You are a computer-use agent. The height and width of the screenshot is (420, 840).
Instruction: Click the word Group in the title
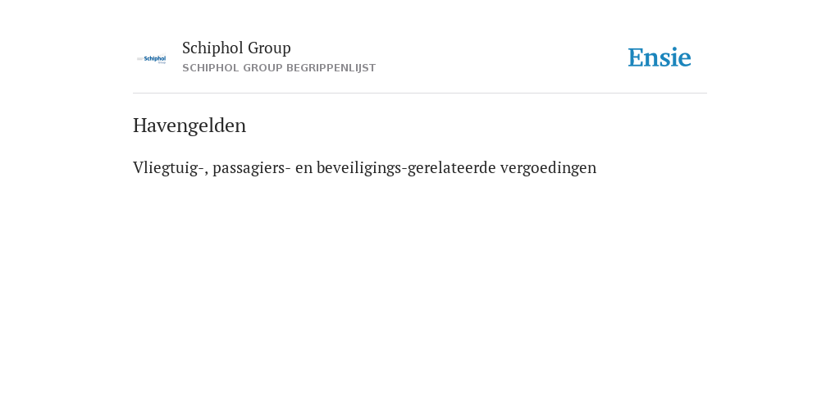coord(269,48)
